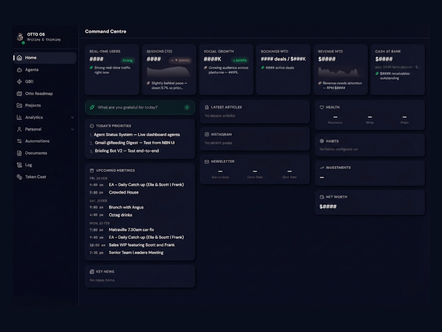This screenshot has width=442, height=332.
Task: Click the Projects folder icon
Action: click(20, 106)
